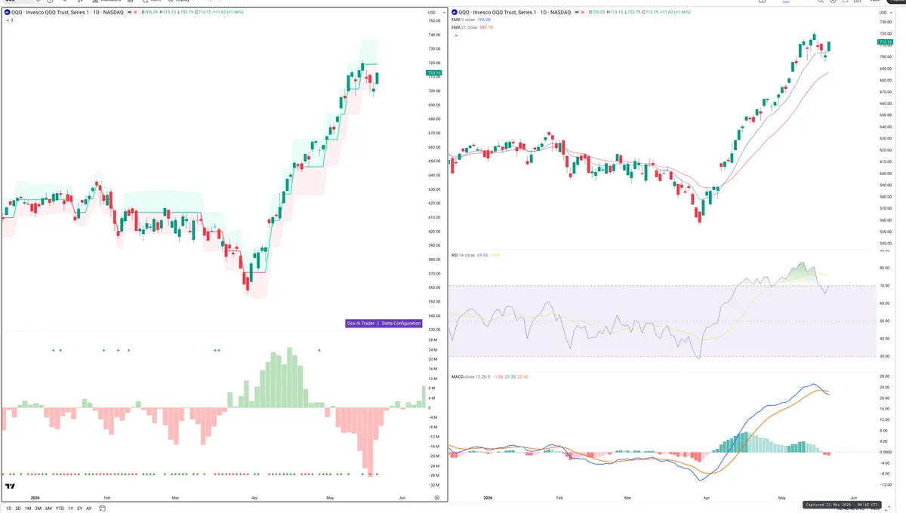Click the green 713.15 price tag on left chart
This screenshot has width=906, height=513.
434,73
